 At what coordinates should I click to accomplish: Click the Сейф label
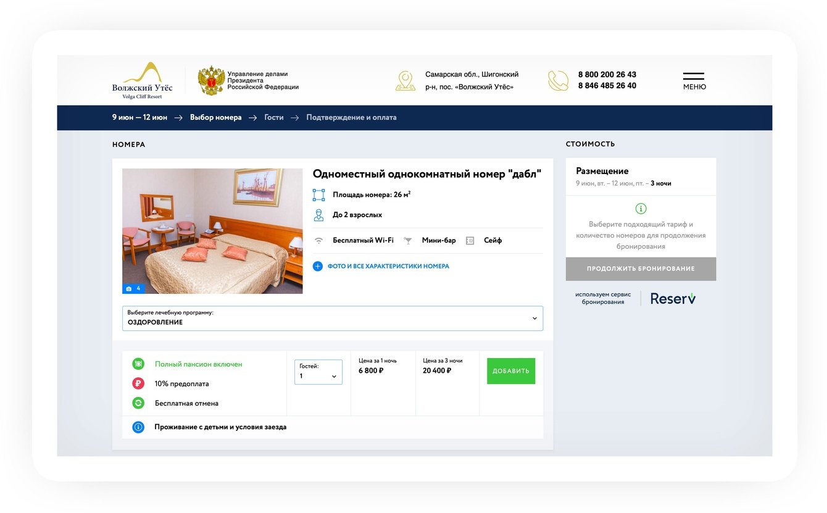tap(493, 241)
